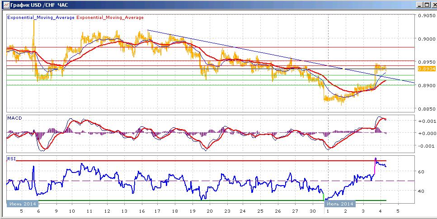Click the date label 2 on time axis
Screen dimensions: 437x219
tap(346, 211)
